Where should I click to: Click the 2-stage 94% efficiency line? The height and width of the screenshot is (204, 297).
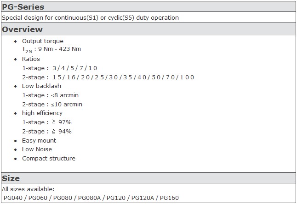(47, 131)
